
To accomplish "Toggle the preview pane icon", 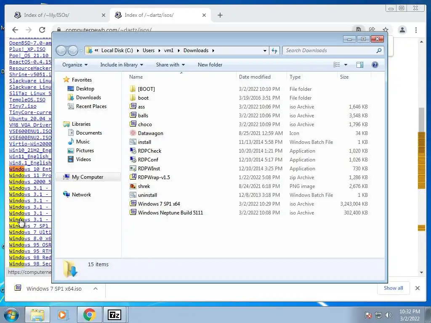I will point(359,65).
